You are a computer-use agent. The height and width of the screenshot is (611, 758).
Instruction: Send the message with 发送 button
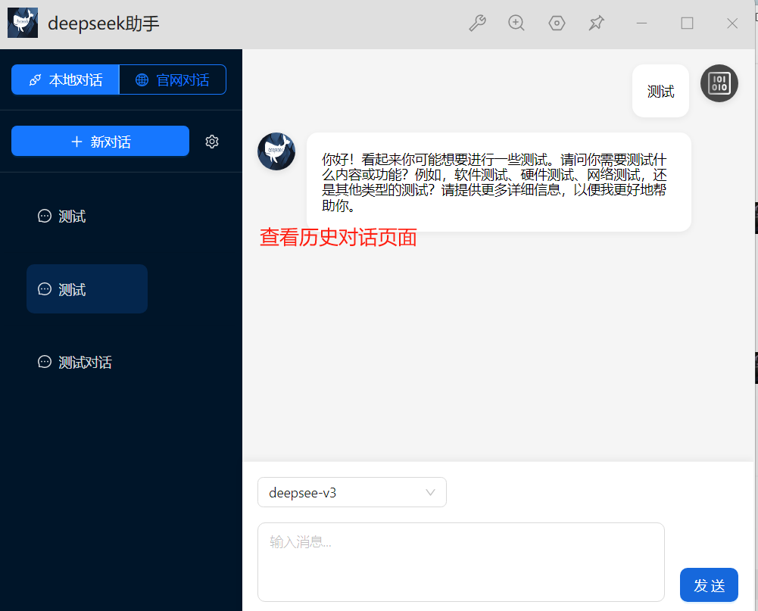(709, 585)
